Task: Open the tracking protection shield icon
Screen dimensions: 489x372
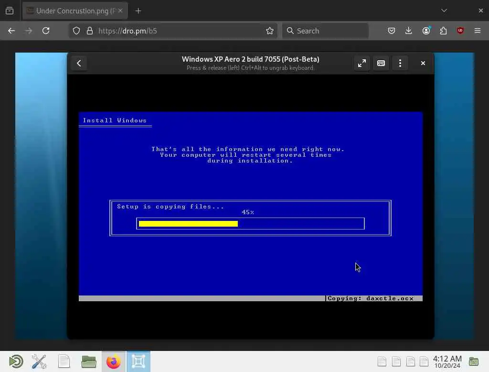Action: [x=76, y=31]
